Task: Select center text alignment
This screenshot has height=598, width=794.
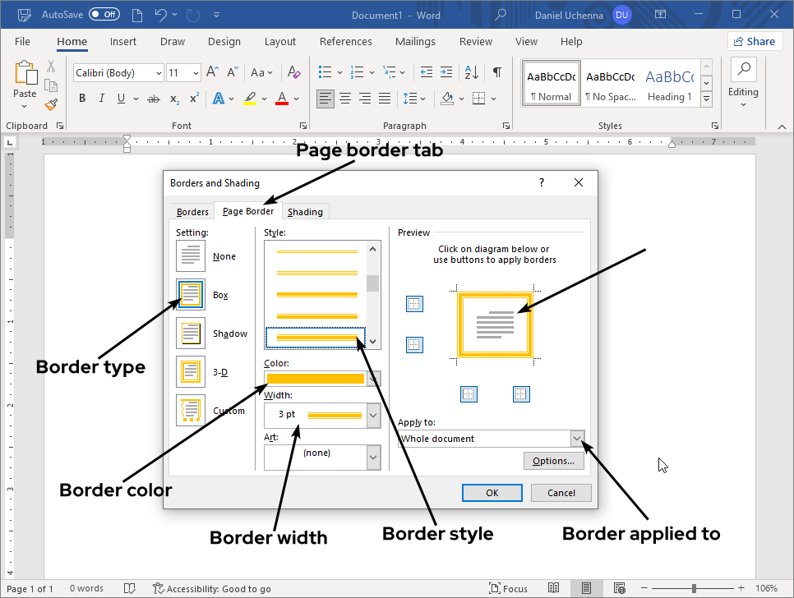Action: (345, 99)
